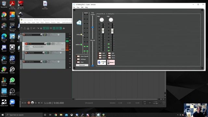This screenshot has height=117, width=208.
Task: Open WhatsApp desktop shortcut
Action: (12, 81)
